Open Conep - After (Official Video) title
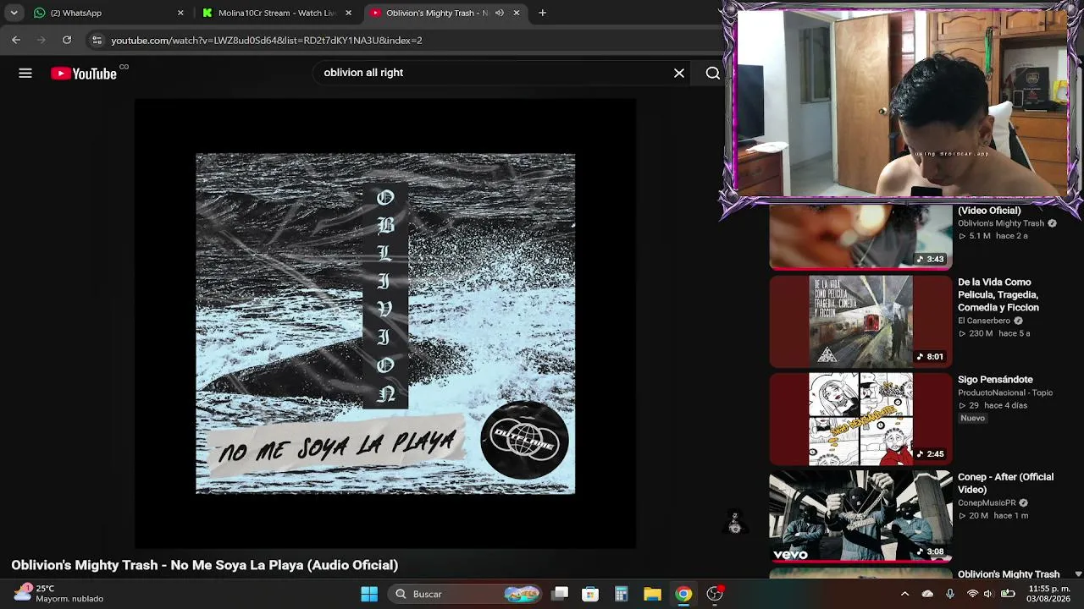The height and width of the screenshot is (609, 1084). pyautogui.click(x=1005, y=483)
